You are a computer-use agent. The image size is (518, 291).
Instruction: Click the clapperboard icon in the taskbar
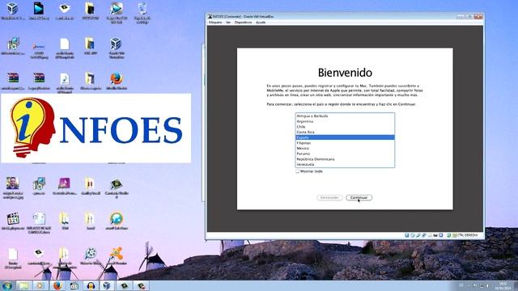click(74, 285)
